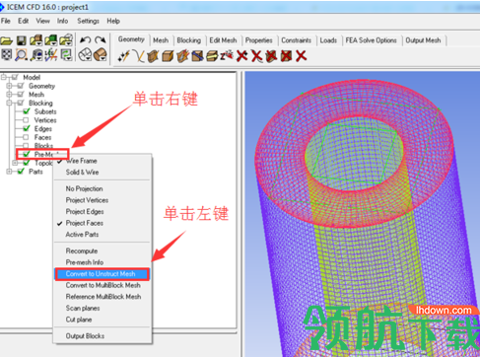
Task: Choose Convert to Unstruct Mesh
Action: click(x=102, y=274)
